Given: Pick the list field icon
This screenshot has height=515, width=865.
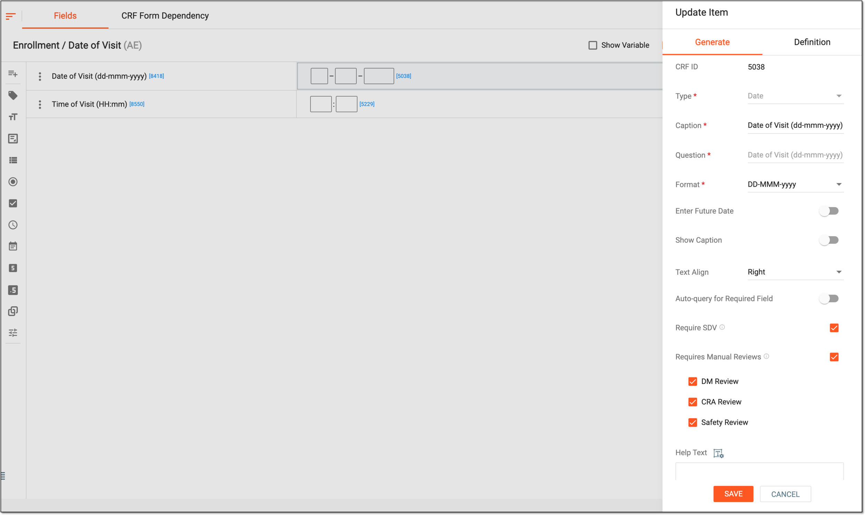Looking at the screenshot, I should (13, 160).
